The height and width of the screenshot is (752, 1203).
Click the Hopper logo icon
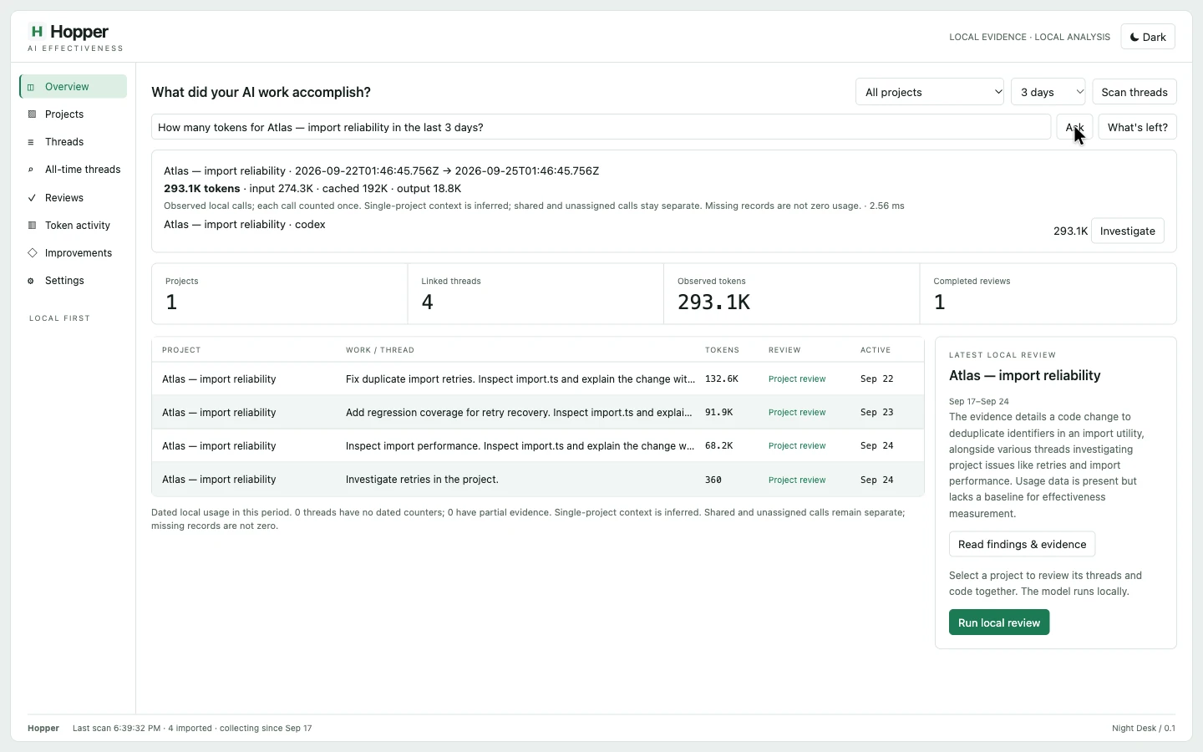click(x=36, y=32)
